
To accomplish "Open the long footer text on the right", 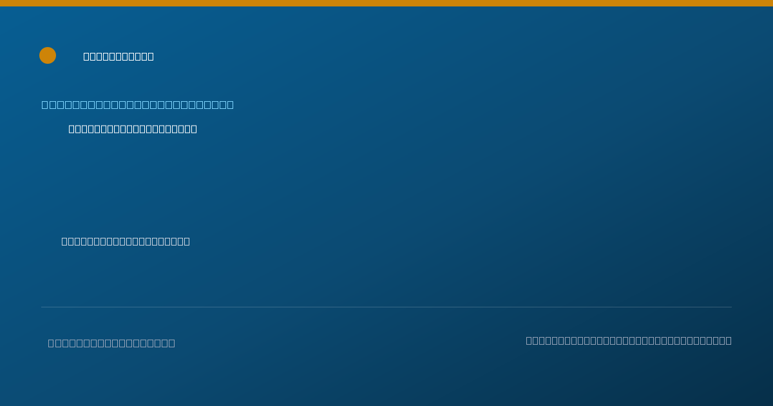I will point(629,340).
